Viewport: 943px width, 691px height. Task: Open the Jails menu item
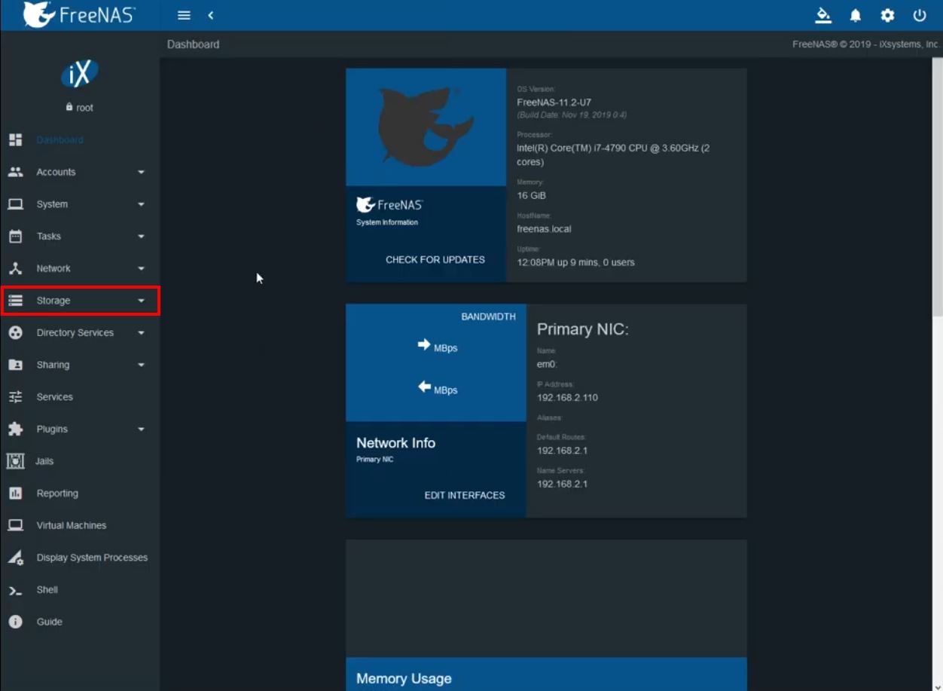click(80, 461)
